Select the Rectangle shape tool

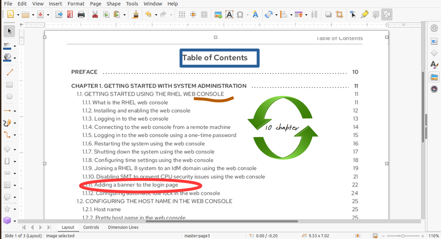point(9,85)
